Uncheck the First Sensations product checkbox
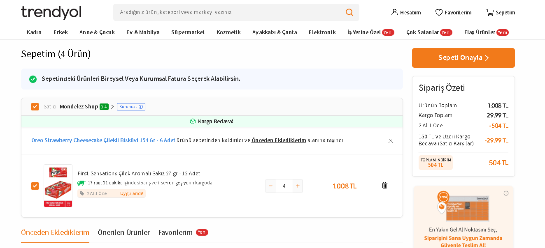545x248 pixels. pyautogui.click(x=35, y=186)
